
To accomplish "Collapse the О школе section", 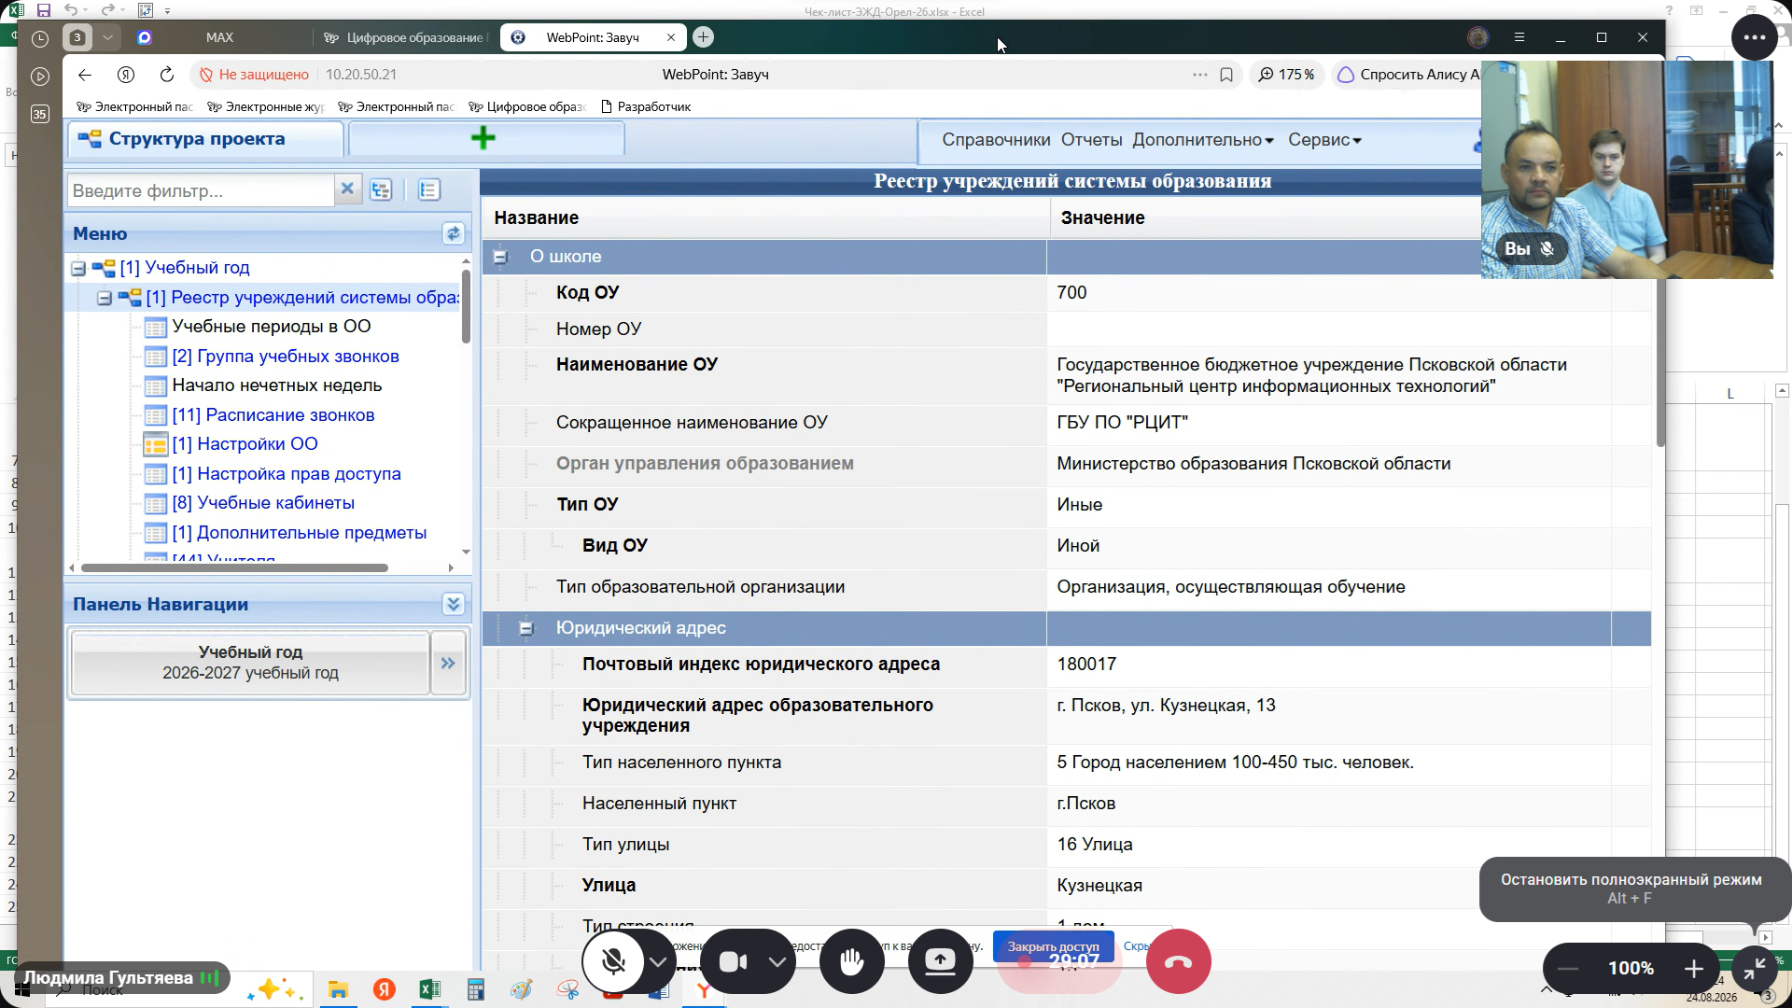I will (500, 257).
